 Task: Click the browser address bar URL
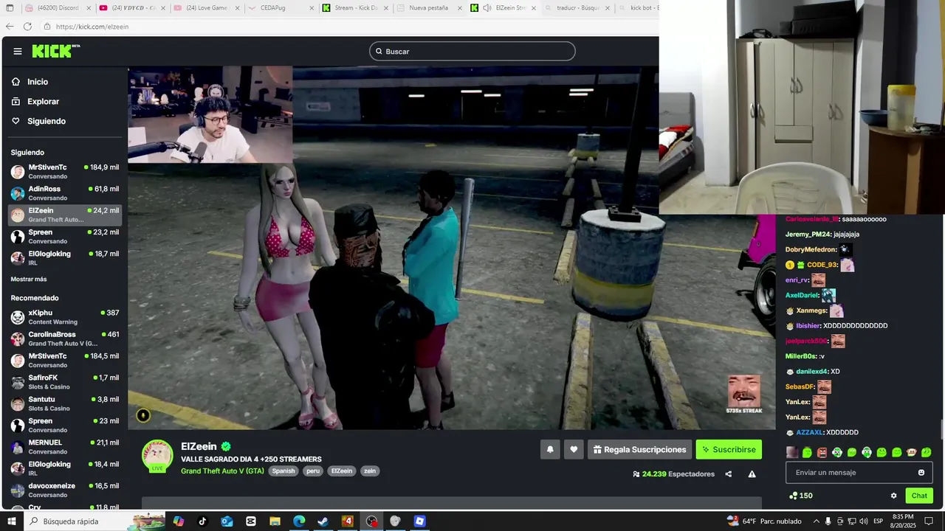click(92, 27)
